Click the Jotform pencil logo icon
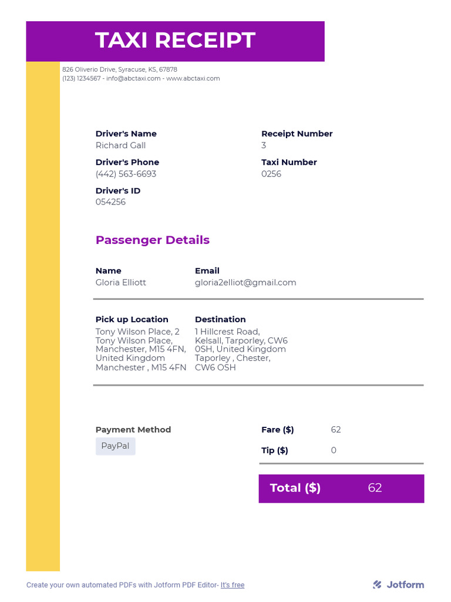The width and height of the screenshot is (451, 602). 377,584
